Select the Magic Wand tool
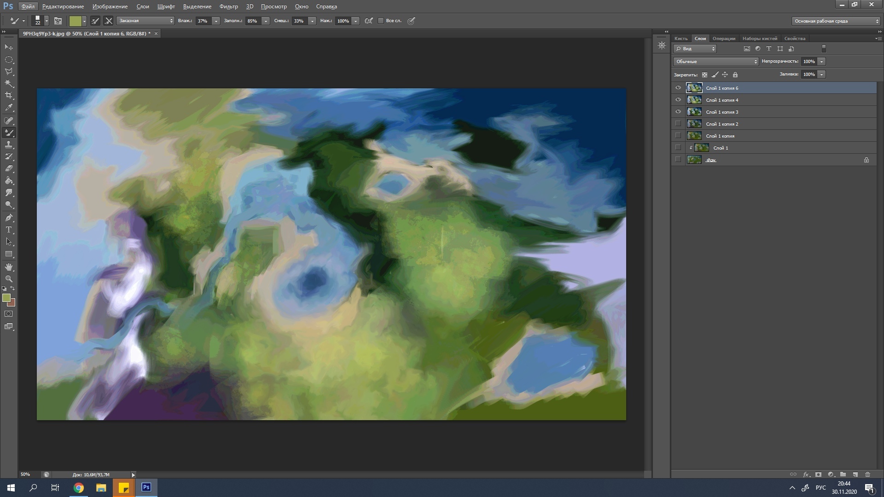 coord(9,83)
